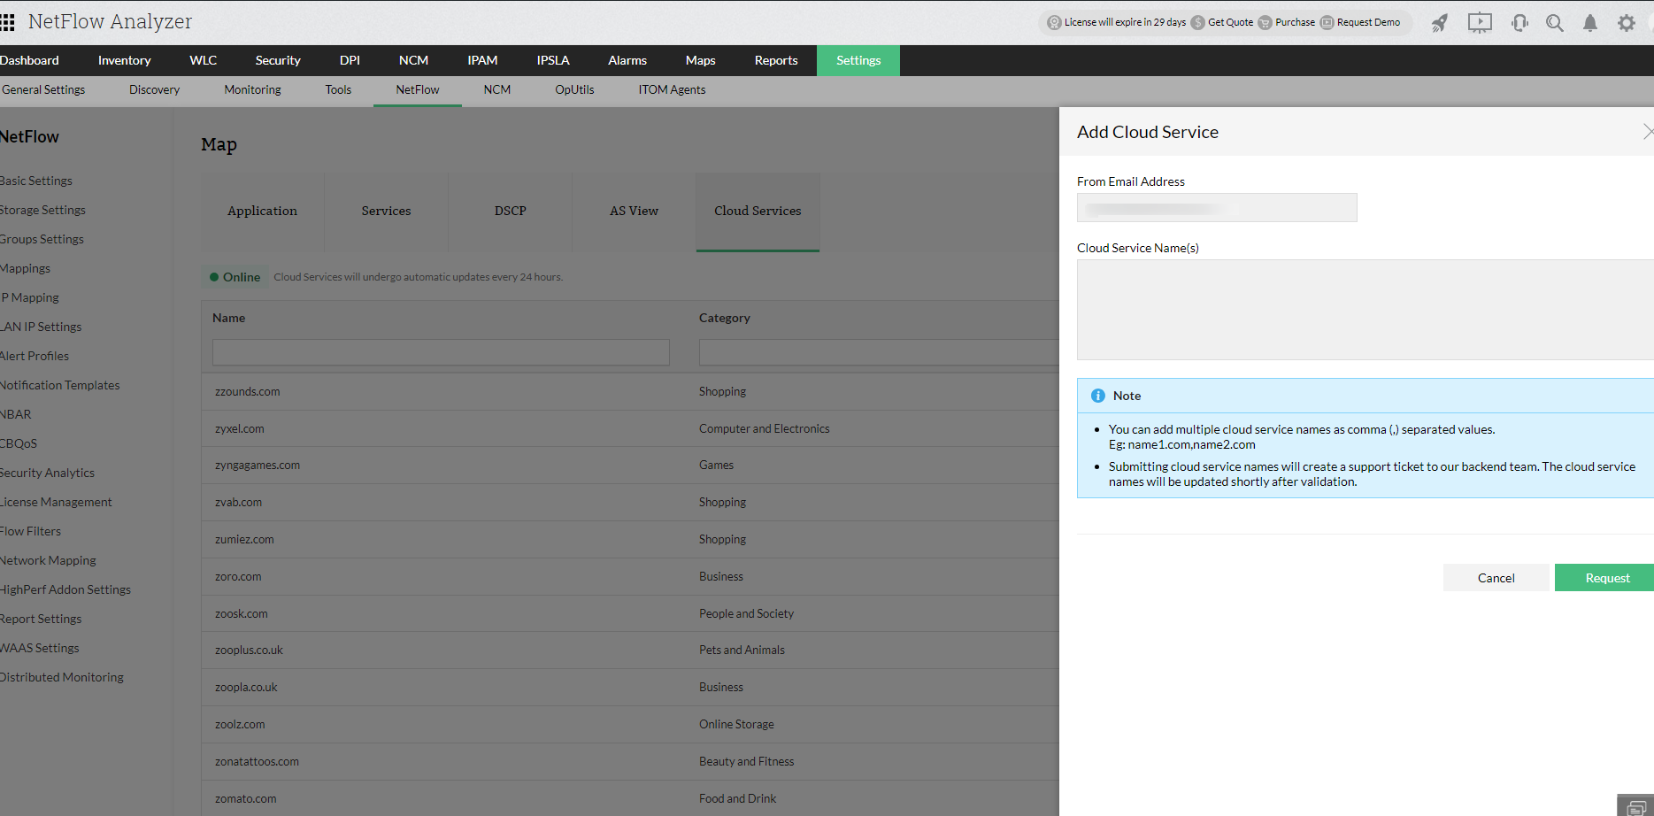This screenshot has width=1654, height=816.
Task: Open the presentation video icon
Action: (1480, 23)
